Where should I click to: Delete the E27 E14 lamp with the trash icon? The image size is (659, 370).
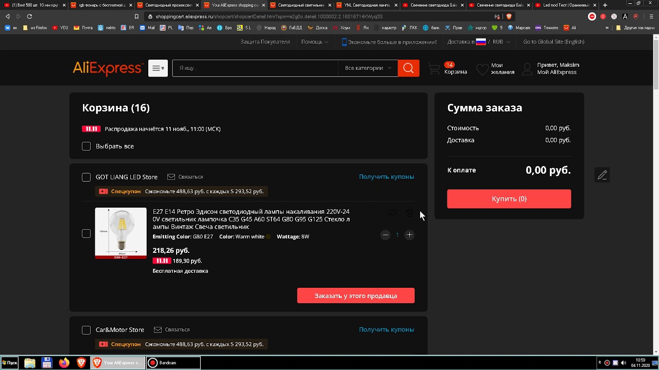(x=409, y=213)
